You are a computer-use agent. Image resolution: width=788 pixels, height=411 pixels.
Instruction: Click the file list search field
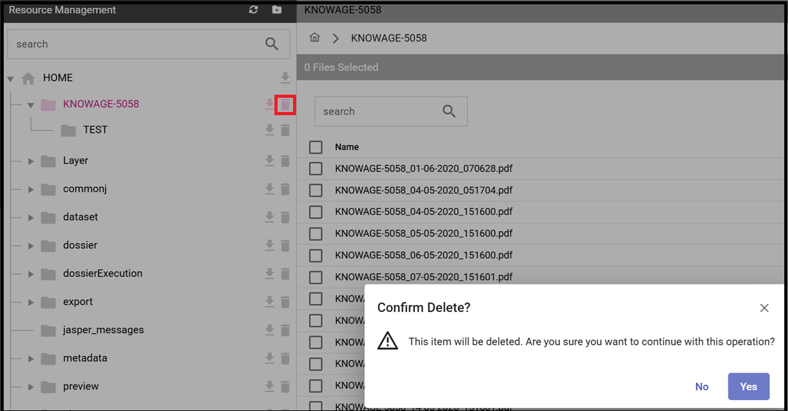[x=390, y=111]
